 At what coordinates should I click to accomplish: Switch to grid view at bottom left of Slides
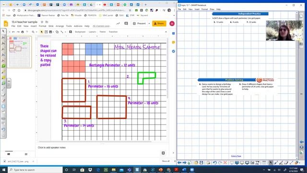(x=26, y=154)
